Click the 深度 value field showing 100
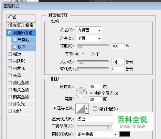The width and height of the screenshot is (161, 139). [118, 46]
